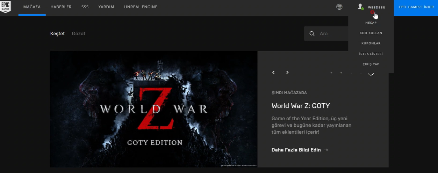Select Unreal Engine in the top navigation
The width and height of the screenshot is (438, 173).
[x=141, y=7]
